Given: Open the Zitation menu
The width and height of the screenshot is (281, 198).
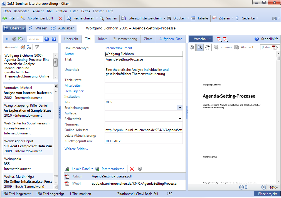Looking at the screenshot, I should (x=61, y=11).
